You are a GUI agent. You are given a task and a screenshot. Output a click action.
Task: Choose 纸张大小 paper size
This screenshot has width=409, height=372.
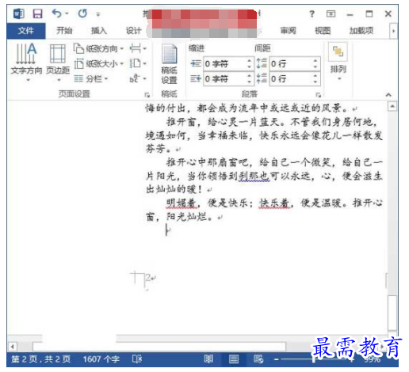(98, 63)
